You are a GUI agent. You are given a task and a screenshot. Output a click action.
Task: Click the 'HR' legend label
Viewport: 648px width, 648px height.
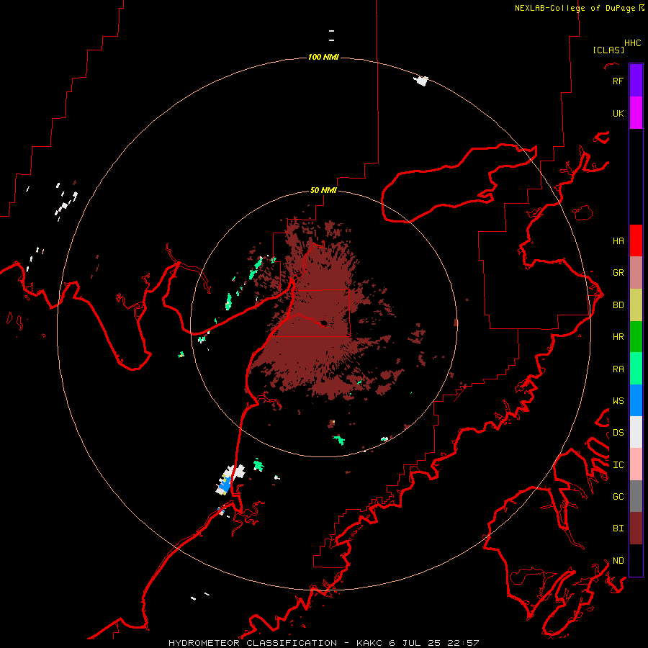[x=618, y=337]
